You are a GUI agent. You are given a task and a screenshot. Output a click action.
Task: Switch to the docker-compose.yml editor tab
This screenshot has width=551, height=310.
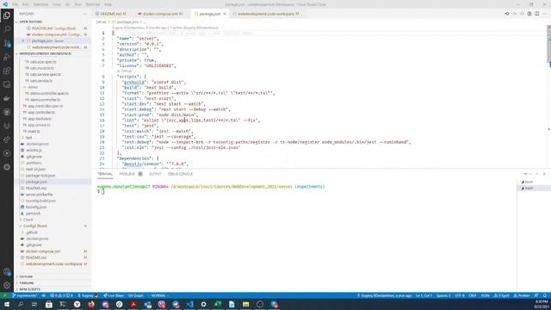pos(161,14)
